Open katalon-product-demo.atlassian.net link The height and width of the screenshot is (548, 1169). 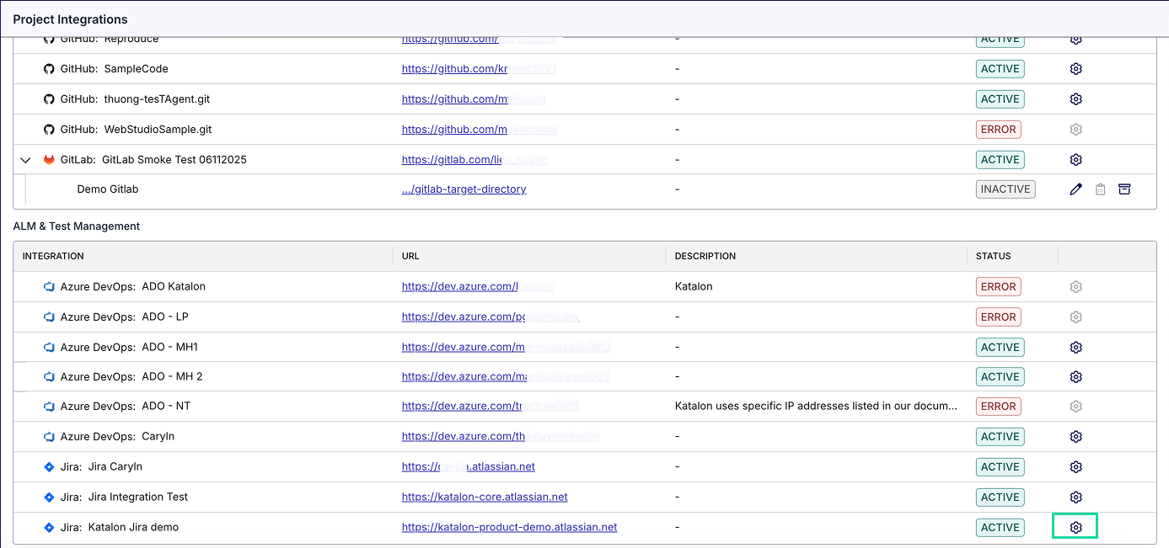[x=510, y=528]
